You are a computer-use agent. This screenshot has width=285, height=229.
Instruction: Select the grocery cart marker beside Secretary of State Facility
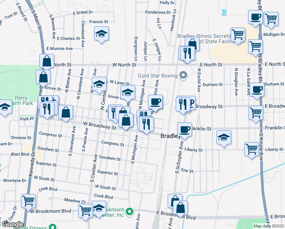click(x=238, y=35)
